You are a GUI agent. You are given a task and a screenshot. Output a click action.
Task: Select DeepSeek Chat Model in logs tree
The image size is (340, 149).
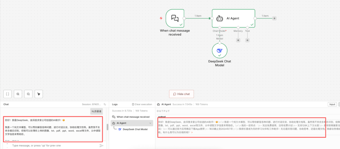click(135, 129)
